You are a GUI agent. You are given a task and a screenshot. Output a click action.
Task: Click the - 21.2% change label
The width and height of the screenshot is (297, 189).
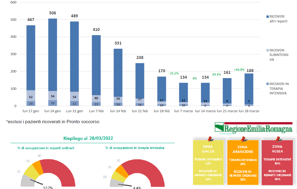[x=173, y=73]
